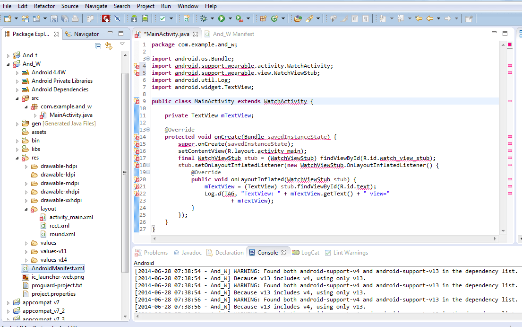
Task: Switch to the And_W Manifest editor tab
Action: tap(233, 34)
